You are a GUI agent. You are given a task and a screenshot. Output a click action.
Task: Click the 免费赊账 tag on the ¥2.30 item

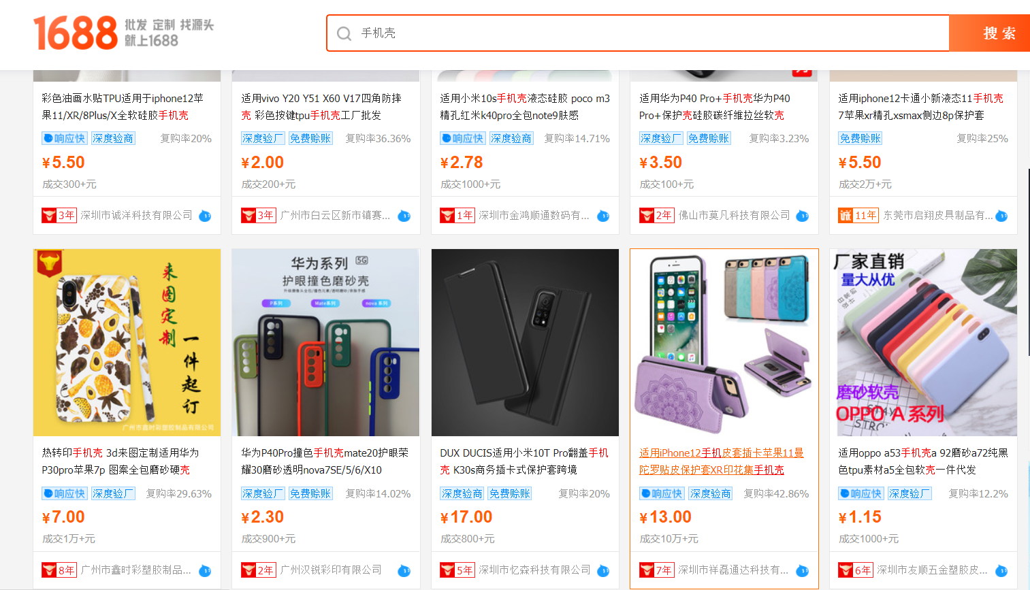click(310, 493)
